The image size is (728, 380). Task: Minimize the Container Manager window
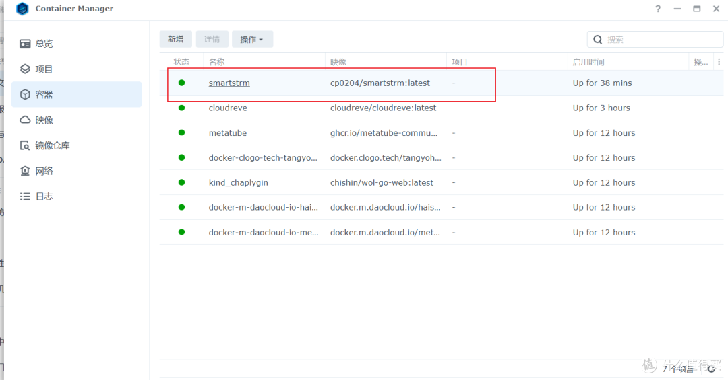point(677,9)
